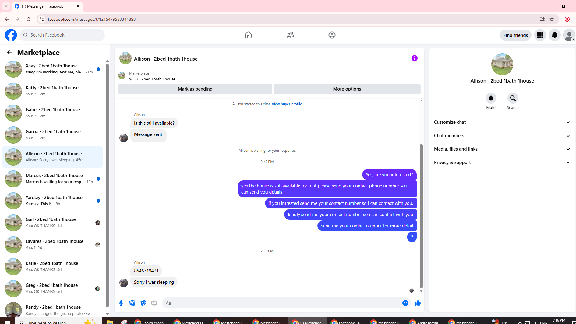Click the Search Facebook field
This screenshot has height=324, width=576.
[62, 35]
